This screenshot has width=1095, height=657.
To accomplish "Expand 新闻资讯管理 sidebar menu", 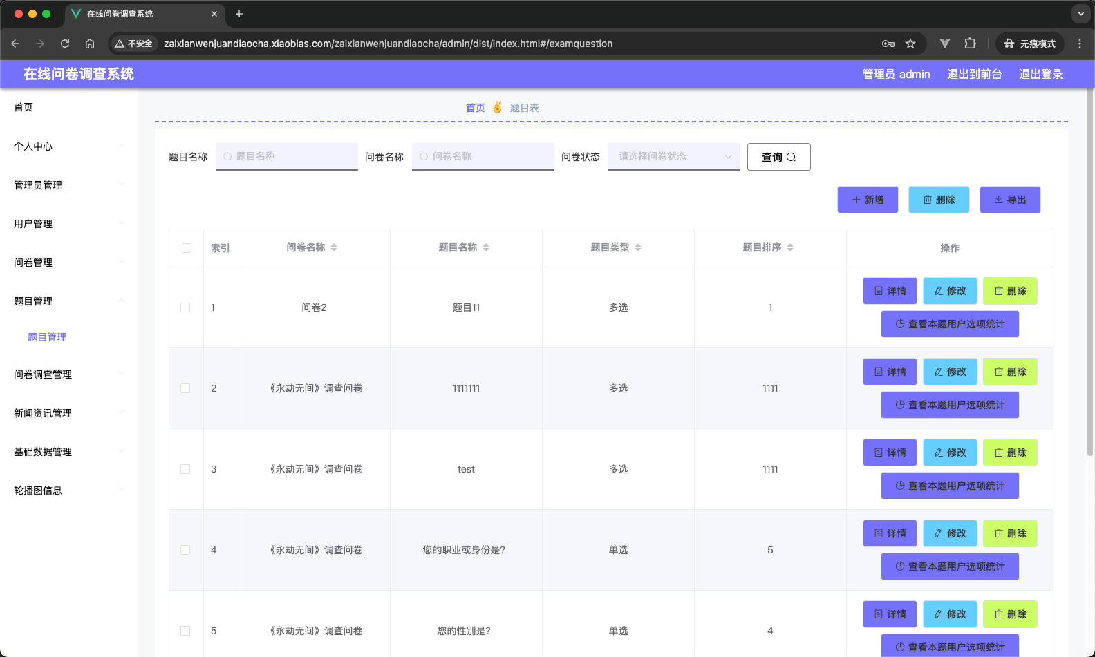I will pos(69,413).
